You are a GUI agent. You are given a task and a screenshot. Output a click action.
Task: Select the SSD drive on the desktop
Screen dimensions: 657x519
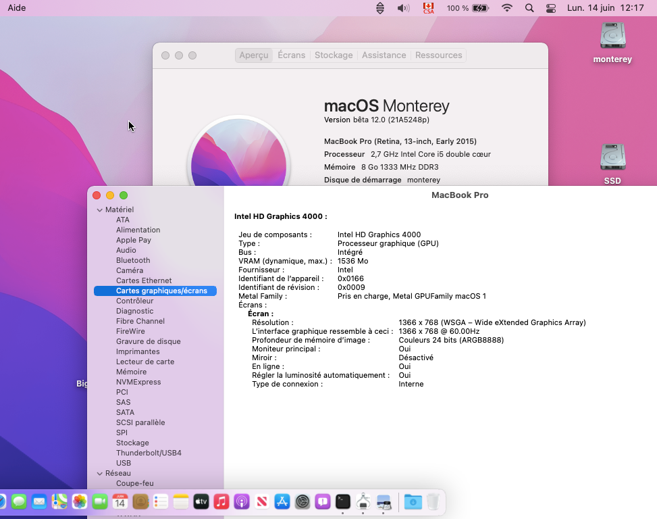coord(612,164)
